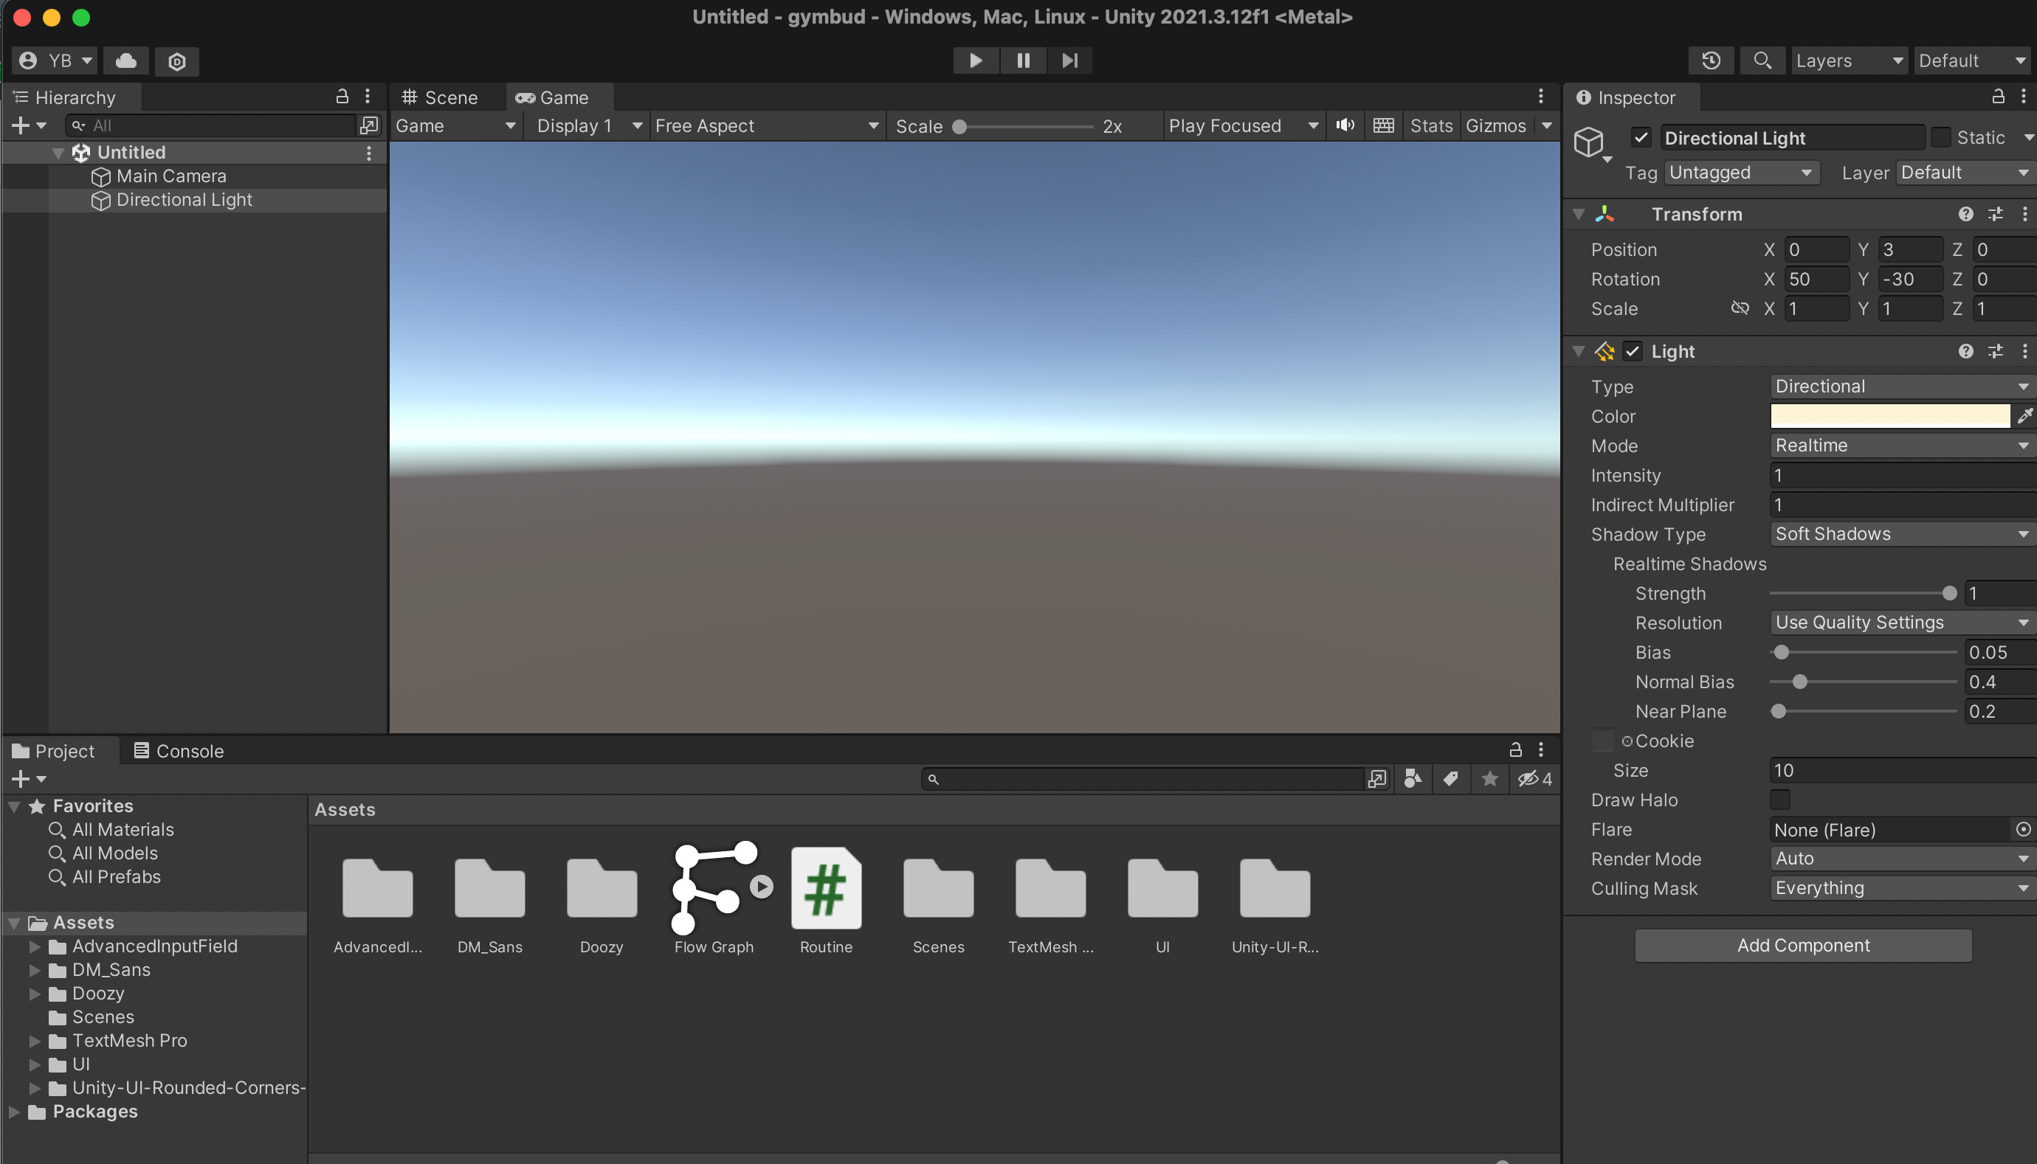Click the Play button in toolbar
Screen dimensions: 2037x1164
[x=975, y=60]
